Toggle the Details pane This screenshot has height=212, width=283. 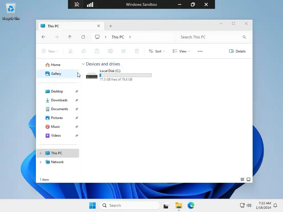(237, 51)
